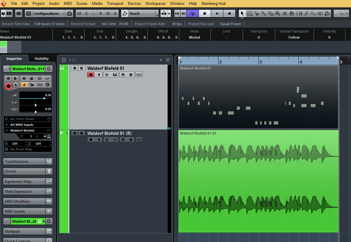Open the Project menu
The image size is (351, 242).
[x=38, y=3]
